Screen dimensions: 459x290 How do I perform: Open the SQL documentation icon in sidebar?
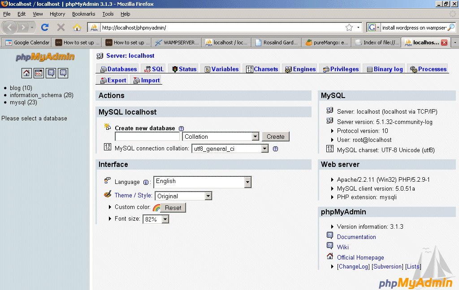click(x=63, y=73)
